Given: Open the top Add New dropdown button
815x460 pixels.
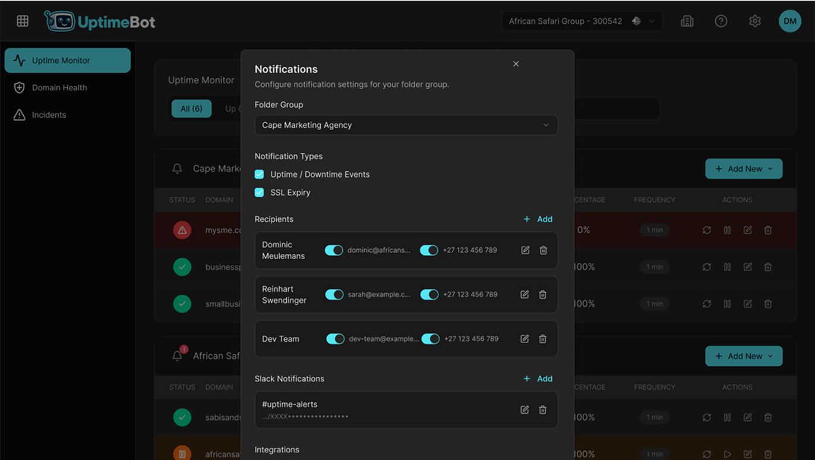Looking at the screenshot, I should pyautogui.click(x=743, y=169).
